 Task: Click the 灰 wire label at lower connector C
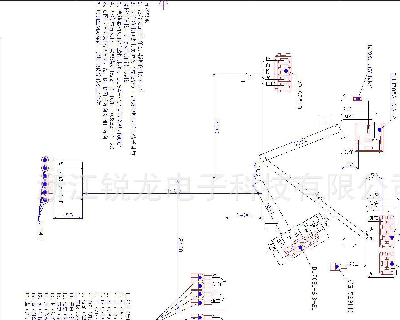[x=371, y=274]
